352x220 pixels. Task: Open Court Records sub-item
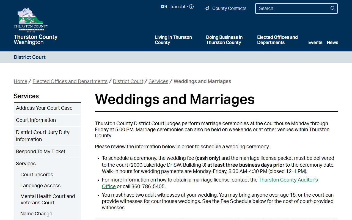coord(37,175)
